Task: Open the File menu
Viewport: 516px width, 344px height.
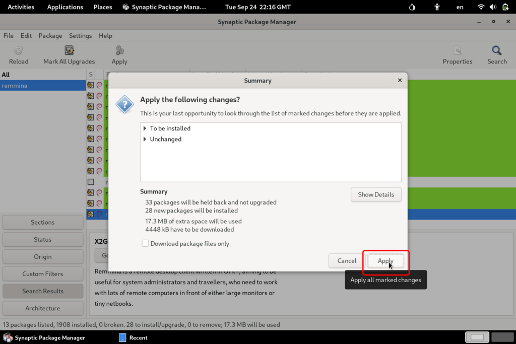Action: click(x=8, y=36)
